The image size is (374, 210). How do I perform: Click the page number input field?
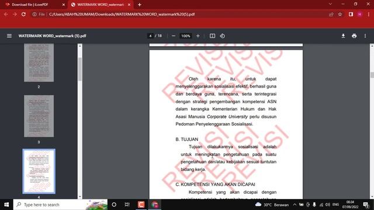pos(150,36)
